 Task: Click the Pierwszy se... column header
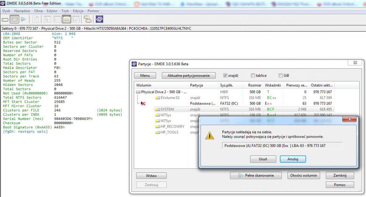coord(296,85)
